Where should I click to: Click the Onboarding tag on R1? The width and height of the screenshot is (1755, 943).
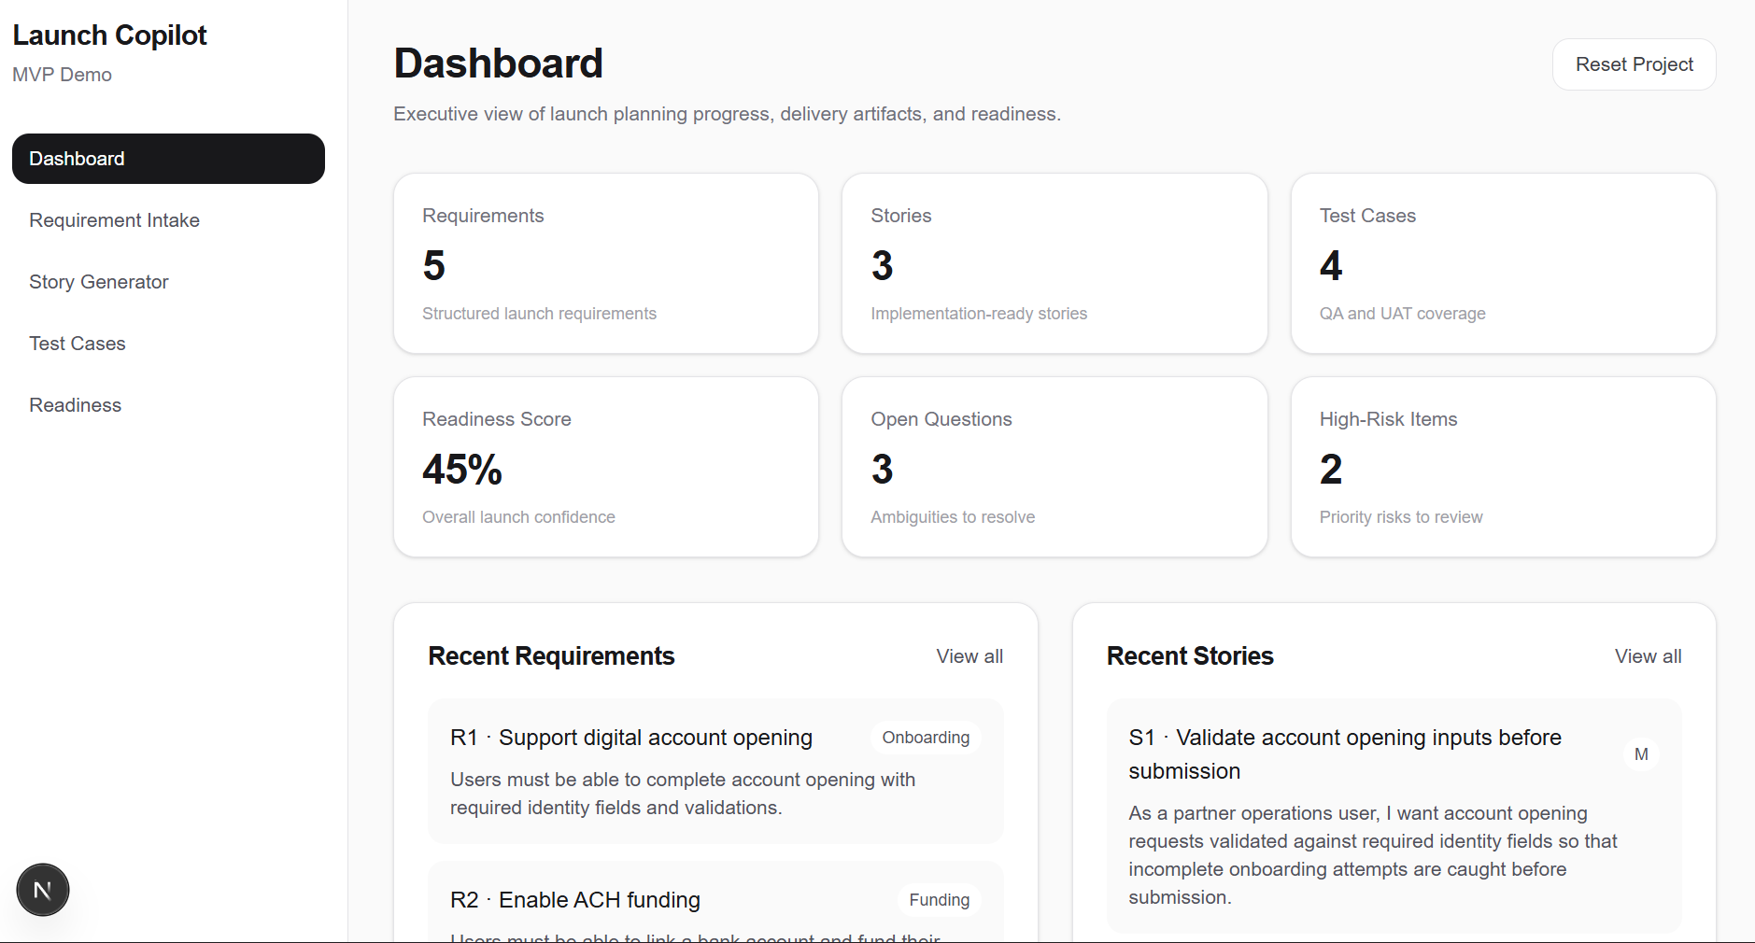pyautogui.click(x=926, y=738)
